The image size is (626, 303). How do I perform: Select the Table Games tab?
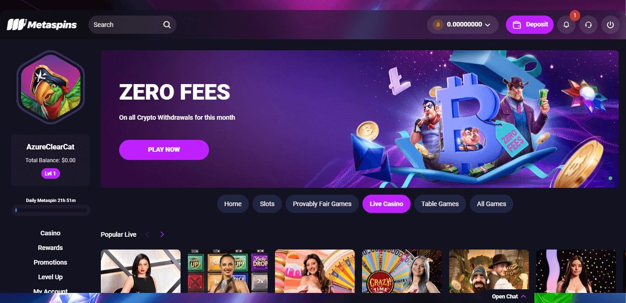[440, 204]
